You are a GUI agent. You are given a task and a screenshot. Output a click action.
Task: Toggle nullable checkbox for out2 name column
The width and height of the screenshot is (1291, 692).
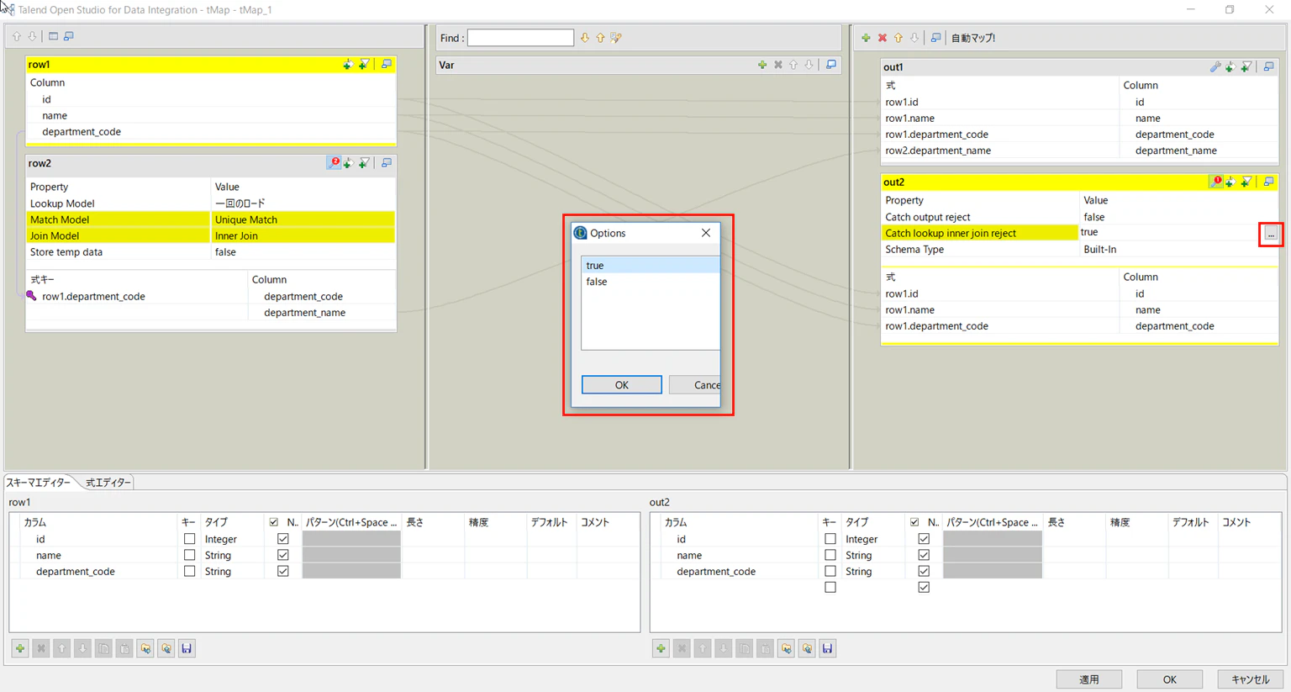924,555
